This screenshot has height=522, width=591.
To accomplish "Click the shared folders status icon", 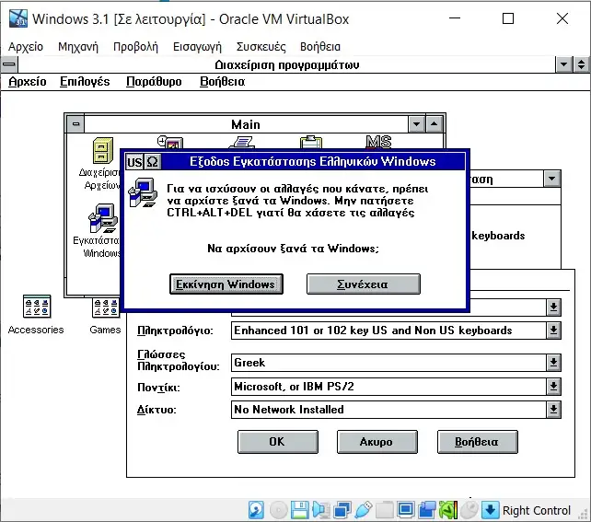I will click(x=384, y=510).
